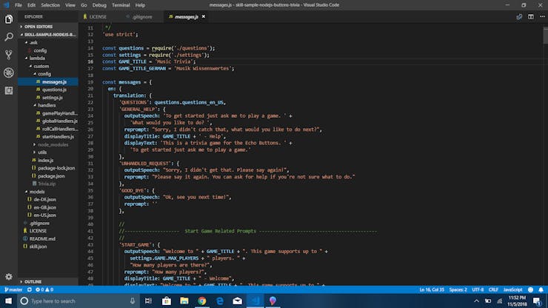Close the messages.js tab

pyautogui.click(x=204, y=16)
